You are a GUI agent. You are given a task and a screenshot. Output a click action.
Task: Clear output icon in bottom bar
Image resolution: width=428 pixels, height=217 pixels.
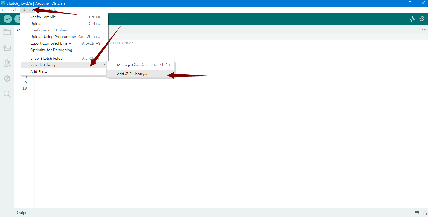tap(417, 213)
